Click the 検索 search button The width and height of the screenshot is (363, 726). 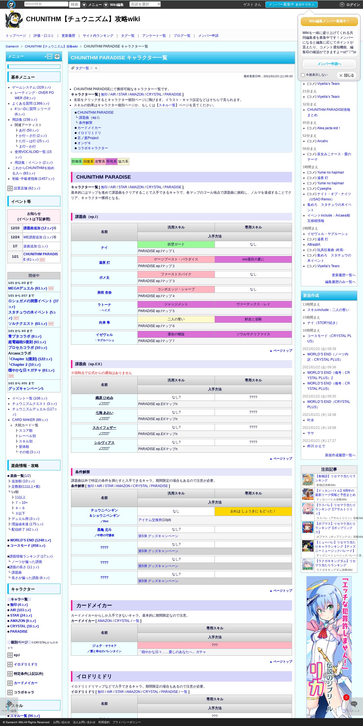[75, 5]
